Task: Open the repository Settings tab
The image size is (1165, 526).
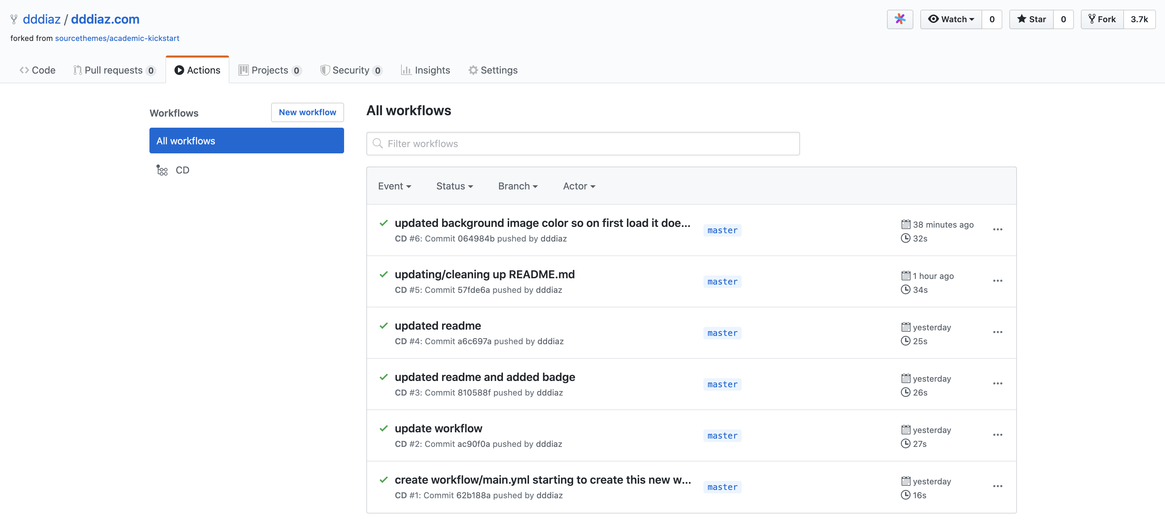Action: click(493, 70)
